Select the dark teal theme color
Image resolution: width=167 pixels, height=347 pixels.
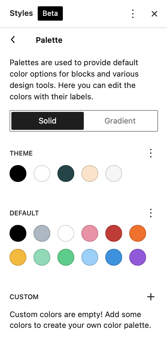pos(66,173)
